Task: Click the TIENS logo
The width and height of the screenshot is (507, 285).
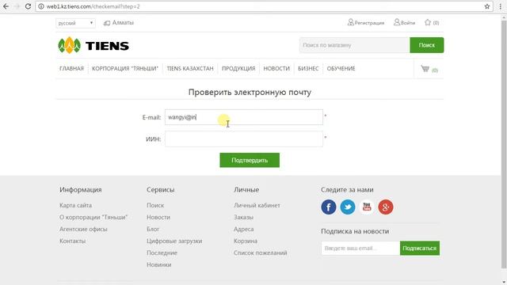Action: (x=93, y=46)
